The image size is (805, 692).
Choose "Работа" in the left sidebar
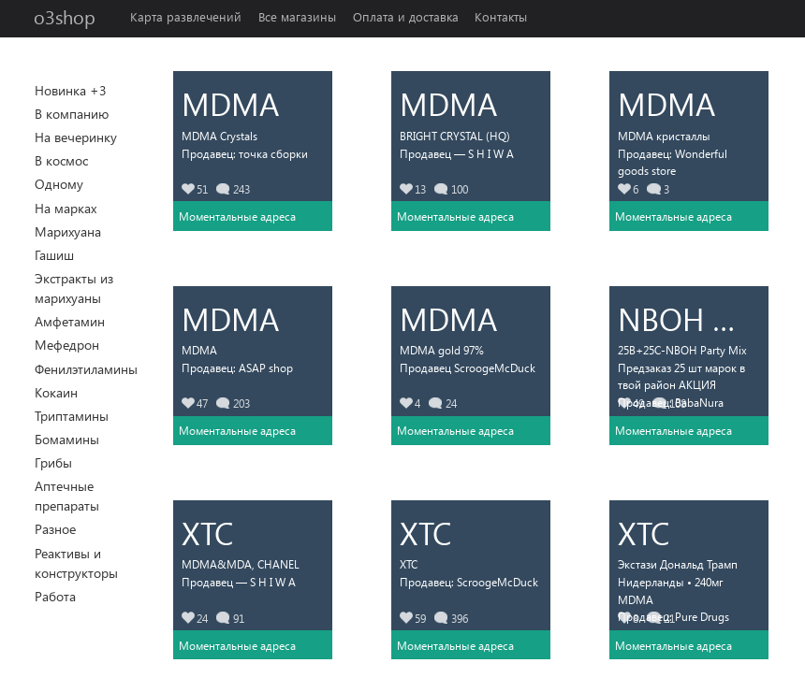[x=55, y=597]
